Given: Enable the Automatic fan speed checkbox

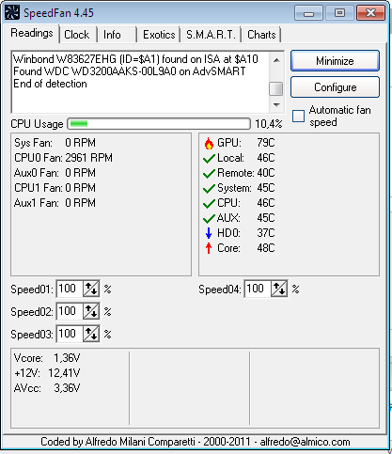Looking at the screenshot, I should [298, 116].
